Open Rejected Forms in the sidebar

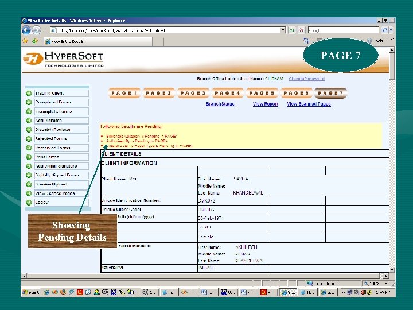click(x=61, y=139)
